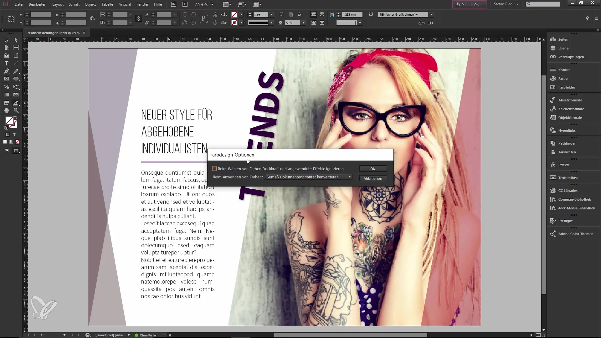Expand the zoom level dropdown

click(212, 5)
